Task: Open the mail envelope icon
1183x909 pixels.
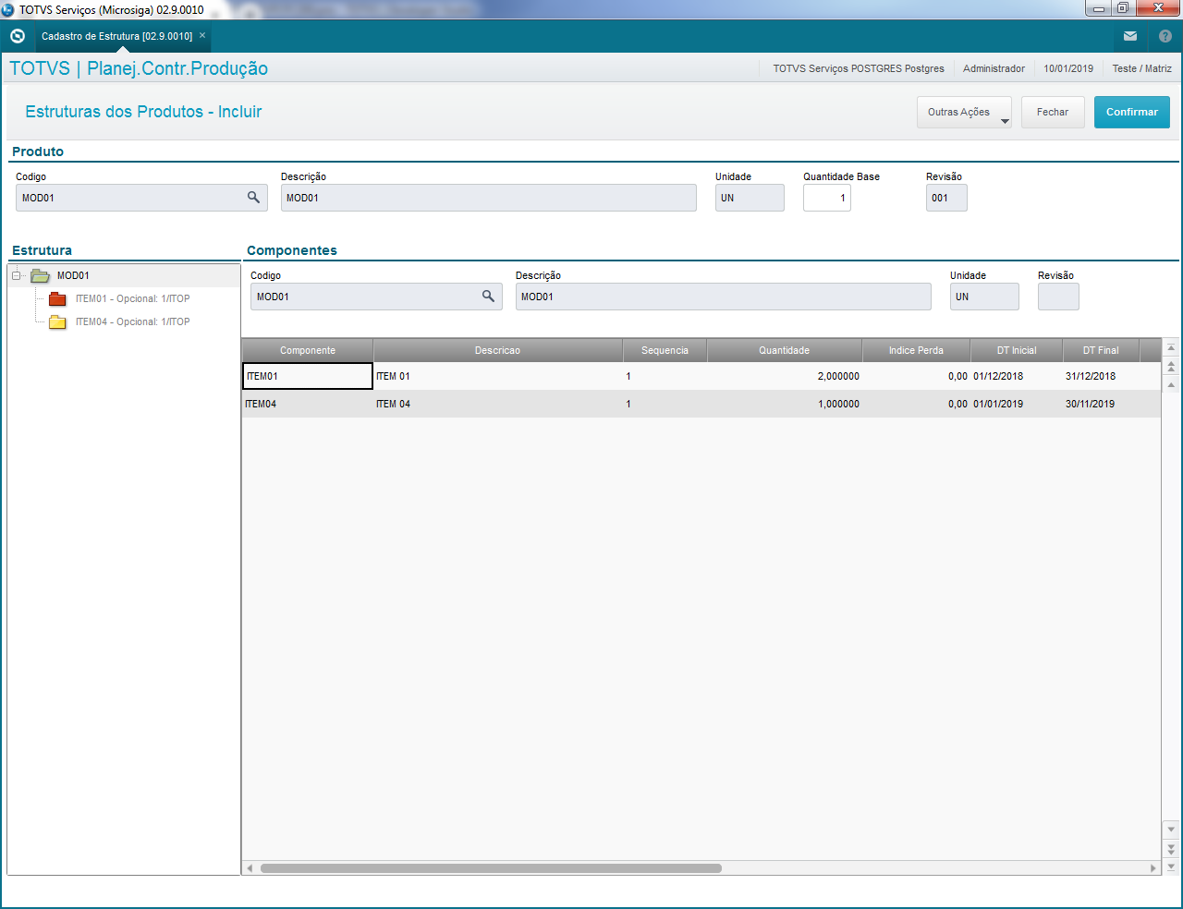Action: pos(1130,36)
